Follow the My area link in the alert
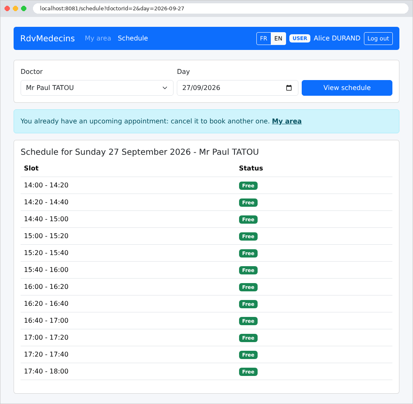The image size is (413, 404). 286,121
